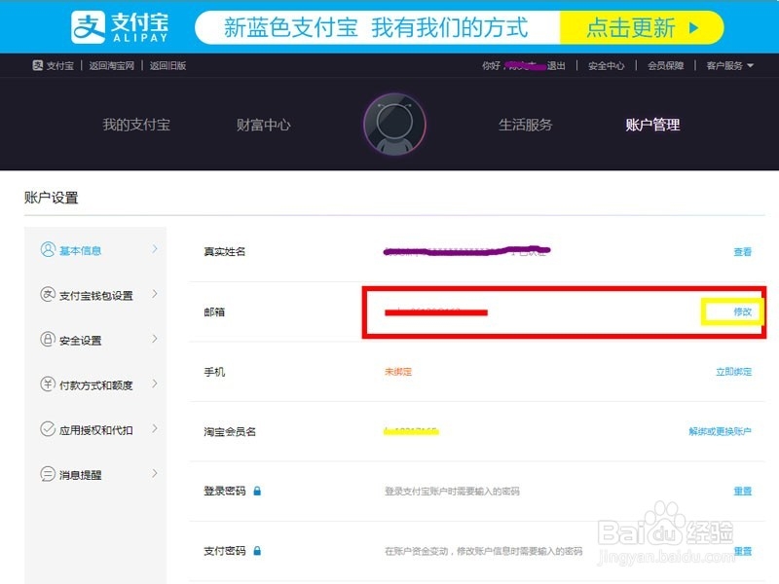The image size is (779, 584).
Task: Open 消息提醒 in the sidebar
Action: (x=81, y=475)
